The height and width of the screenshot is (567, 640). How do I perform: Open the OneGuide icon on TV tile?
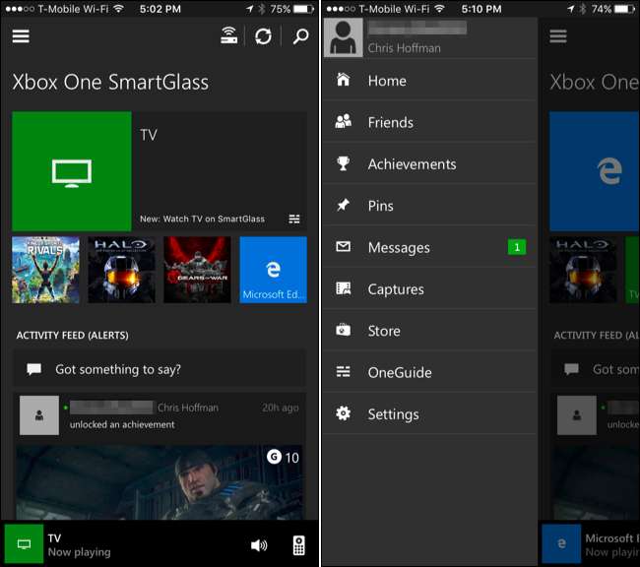(x=294, y=219)
